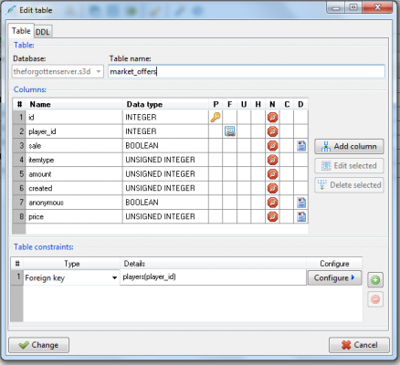400x365 pixels.
Task: Click the Add column button
Action: click(349, 146)
